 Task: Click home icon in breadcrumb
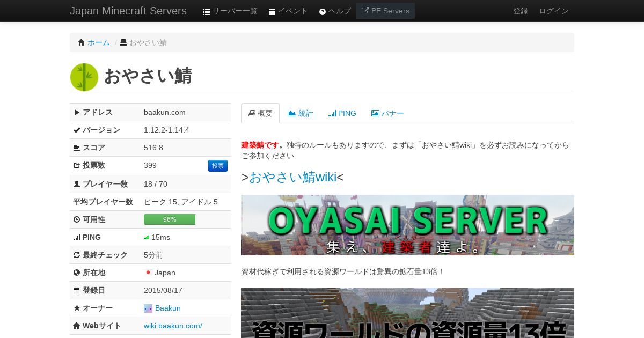[82, 42]
